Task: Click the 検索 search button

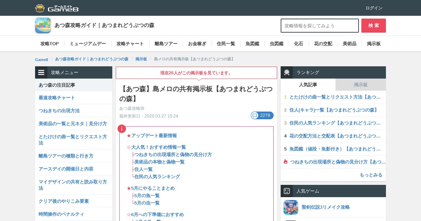Action: 374,26
